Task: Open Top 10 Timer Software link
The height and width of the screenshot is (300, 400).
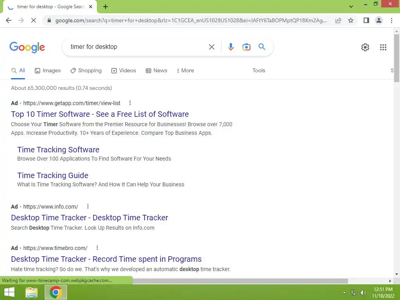Action: (100, 114)
